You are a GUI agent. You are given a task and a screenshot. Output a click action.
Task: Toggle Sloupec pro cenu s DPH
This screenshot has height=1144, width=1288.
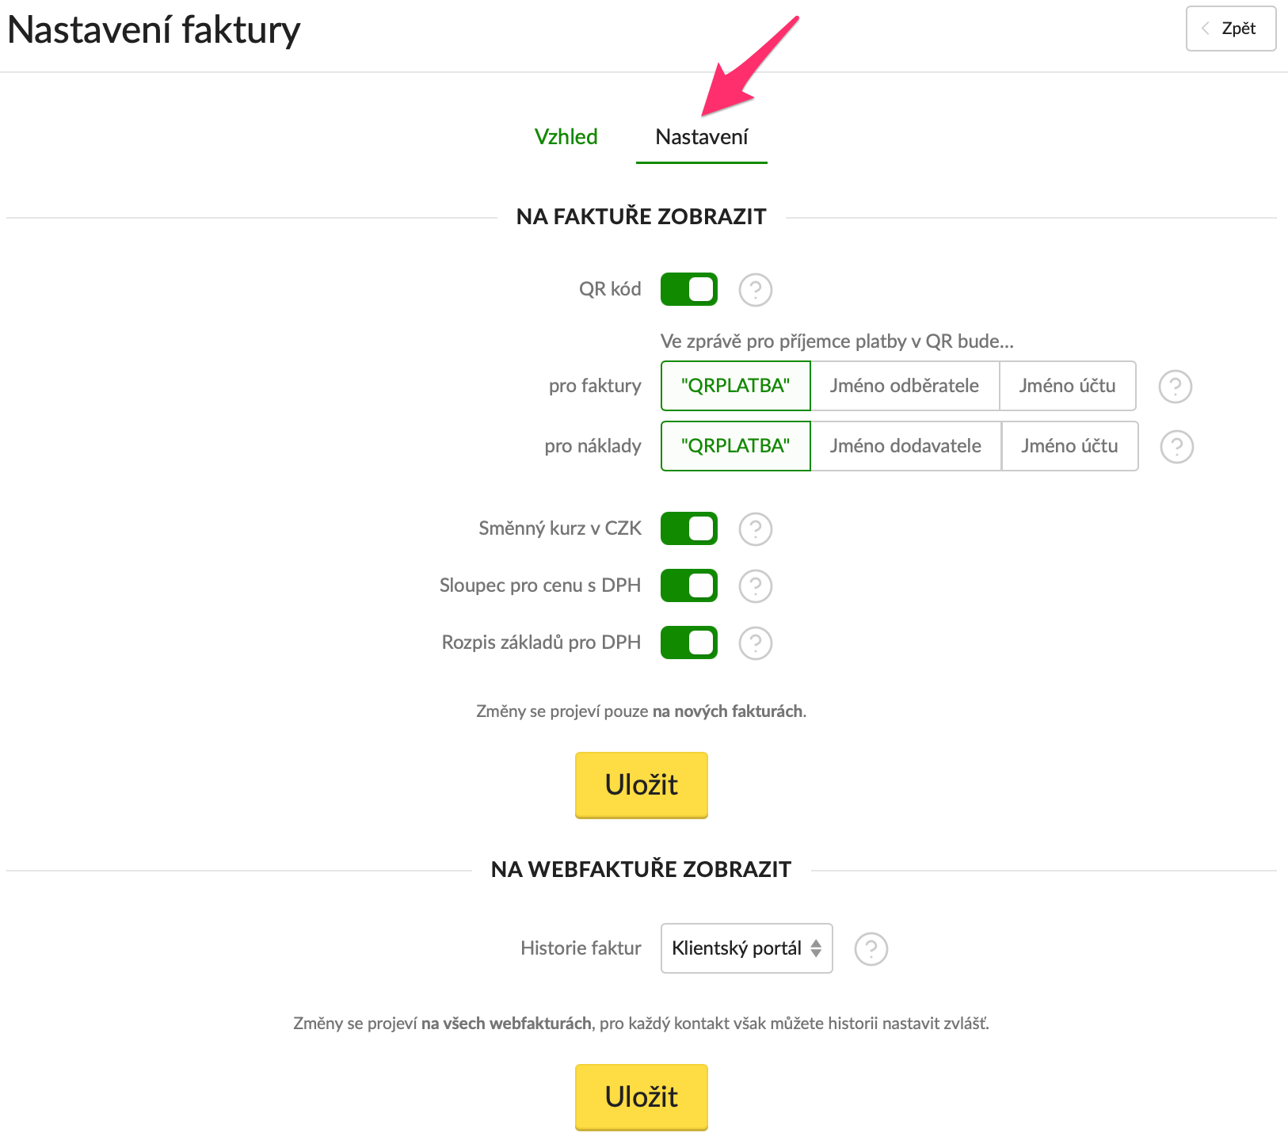[x=688, y=586]
